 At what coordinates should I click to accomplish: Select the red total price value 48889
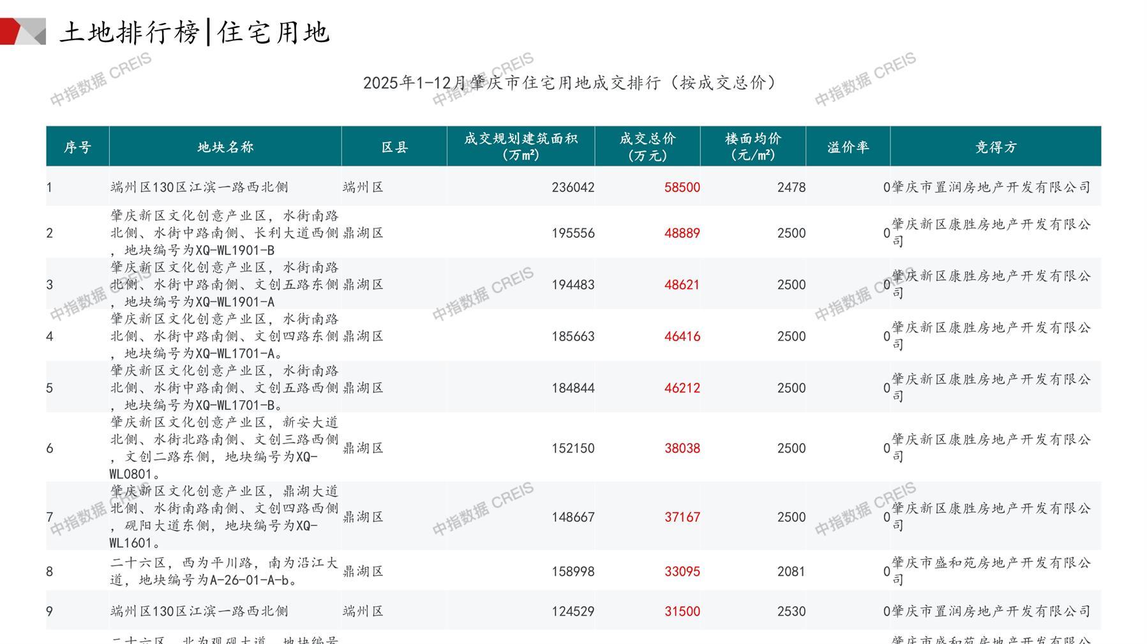[x=682, y=233]
